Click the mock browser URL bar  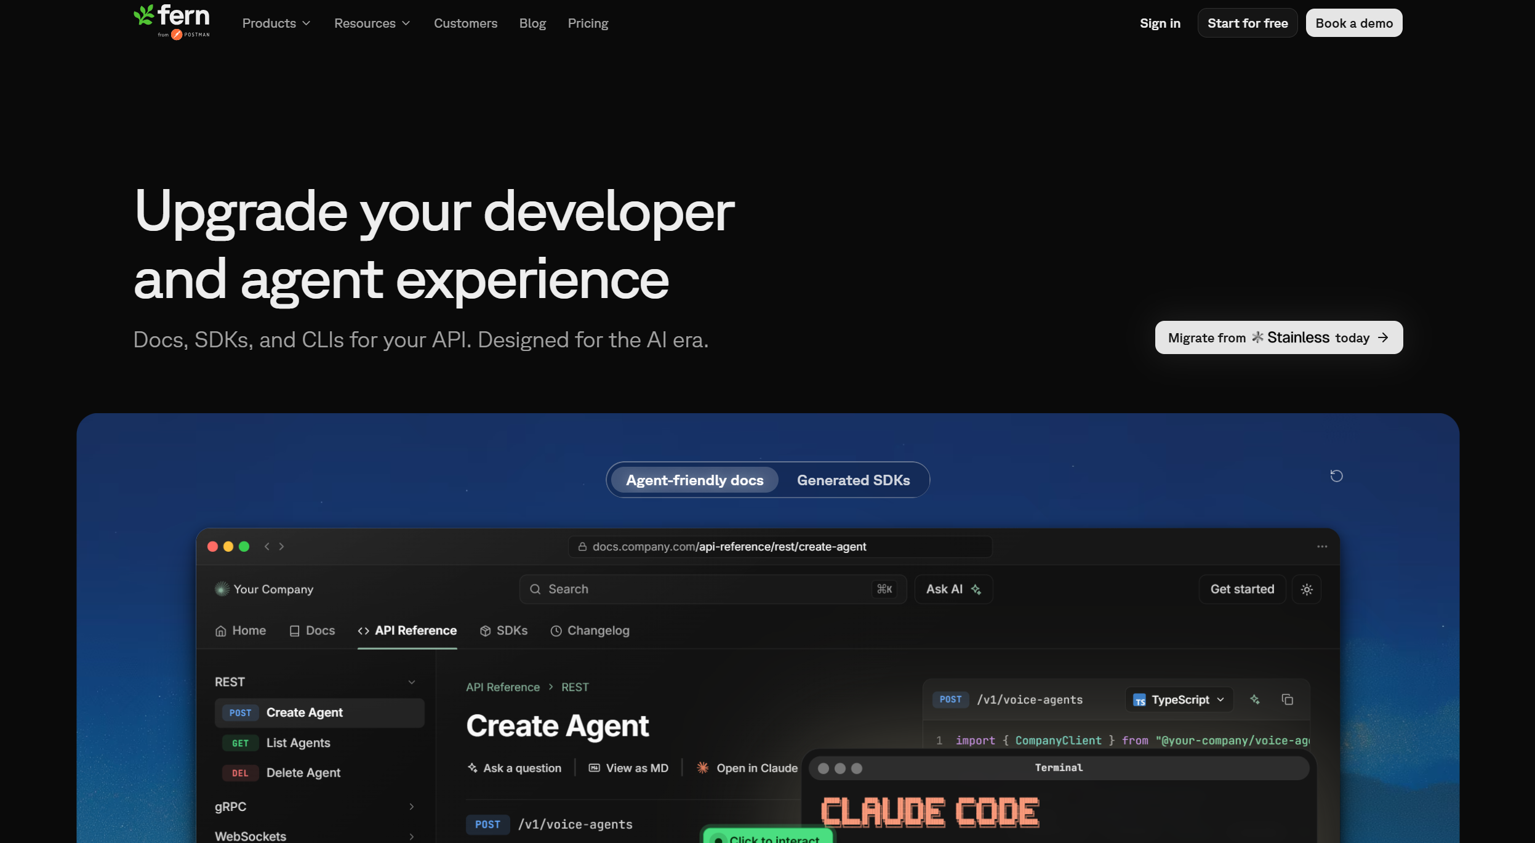pos(780,547)
